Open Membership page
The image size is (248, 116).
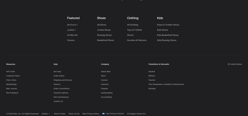(x=11, y=85)
